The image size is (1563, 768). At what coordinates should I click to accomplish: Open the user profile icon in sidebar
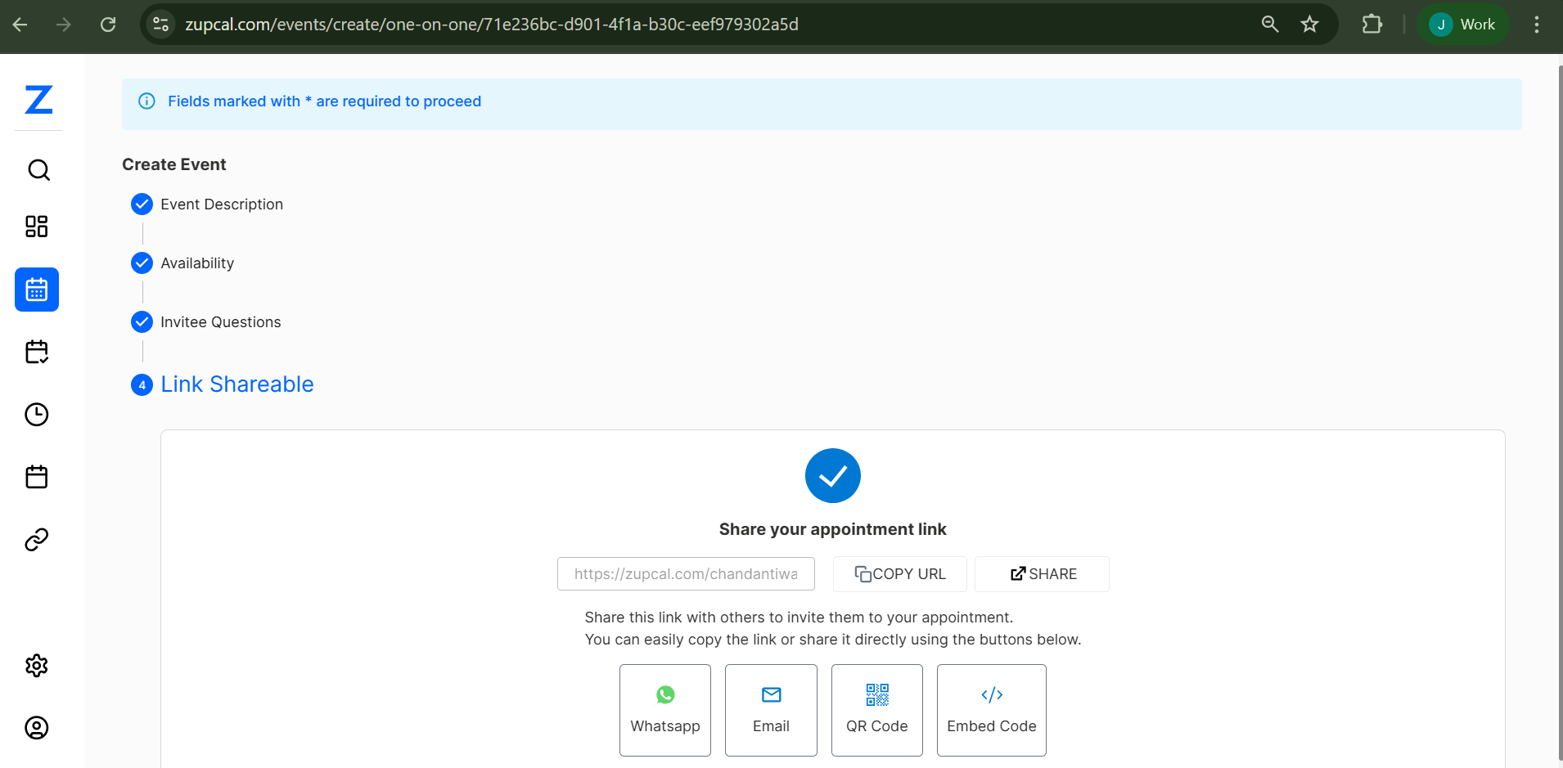37,728
